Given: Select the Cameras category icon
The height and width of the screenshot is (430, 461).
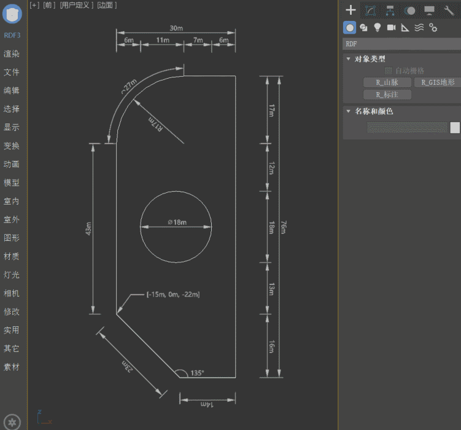Looking at the screenshot, I should 391,27.
